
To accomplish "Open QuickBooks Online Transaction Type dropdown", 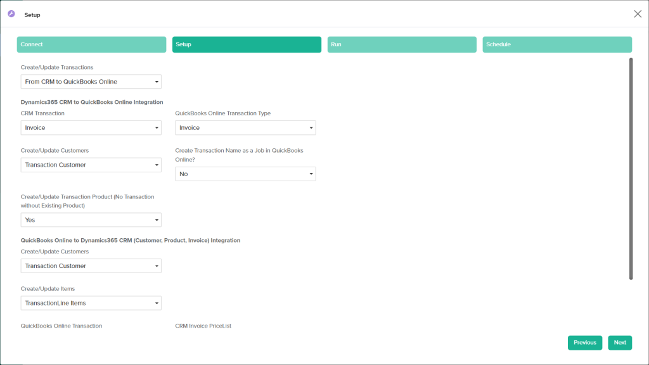I will click(245, 128).
